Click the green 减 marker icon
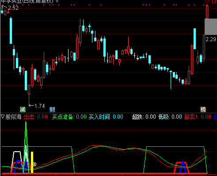This screenshot has height=176, width=217. click(23, 110)
